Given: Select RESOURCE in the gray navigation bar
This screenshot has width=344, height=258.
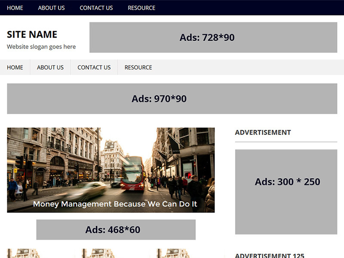Looking at the screenshot, I should click(138, 68).
